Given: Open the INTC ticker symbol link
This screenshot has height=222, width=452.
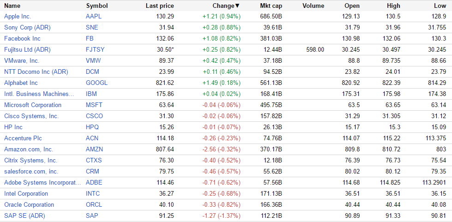Looking at the screenshot, I should coord(93,194).
